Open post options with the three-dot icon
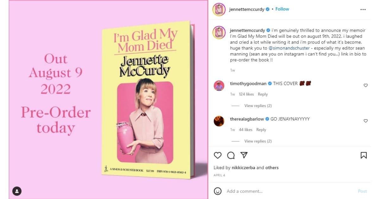 (x=364, y=10)
